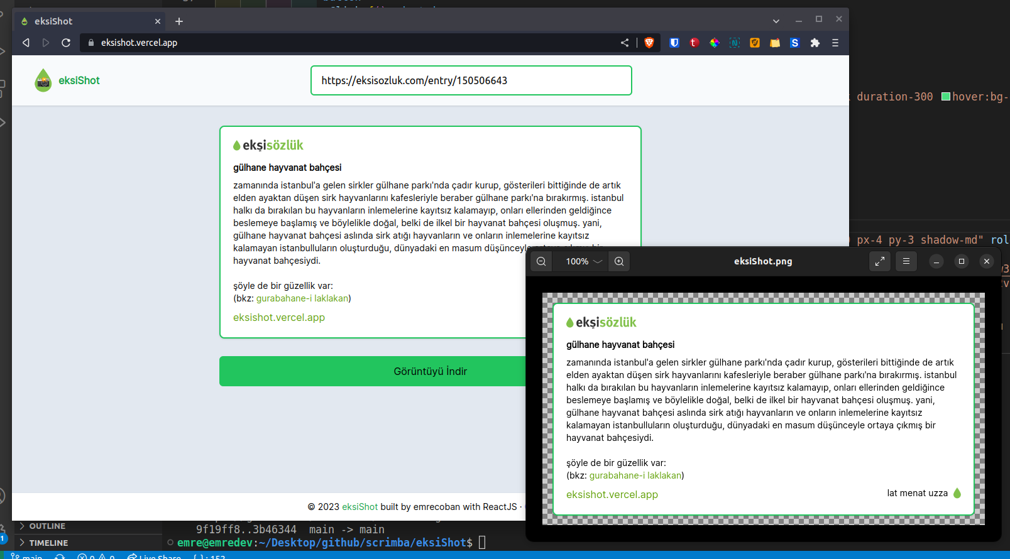Image resolution: width=1010 pixels, height=559 pixels.
Task: Go forward in the browser
Action: [46, 43]
